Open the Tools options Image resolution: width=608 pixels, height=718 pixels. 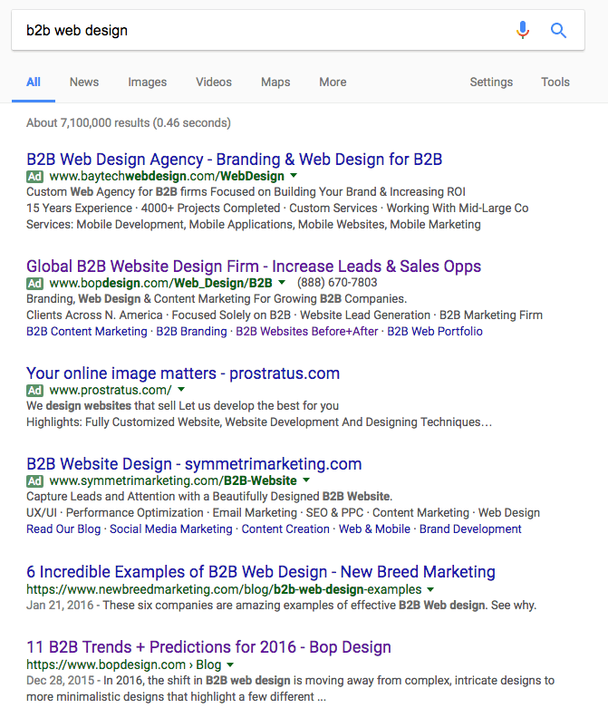(555, 82)
